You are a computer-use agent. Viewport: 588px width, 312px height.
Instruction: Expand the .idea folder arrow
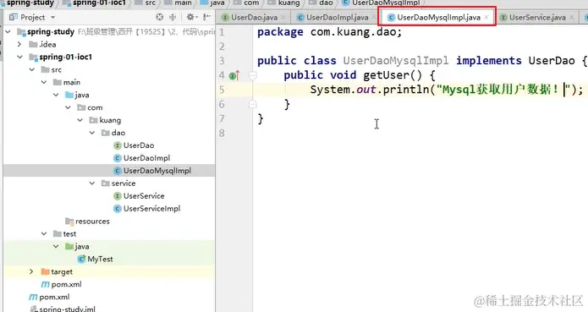click(x=19, y=44)
